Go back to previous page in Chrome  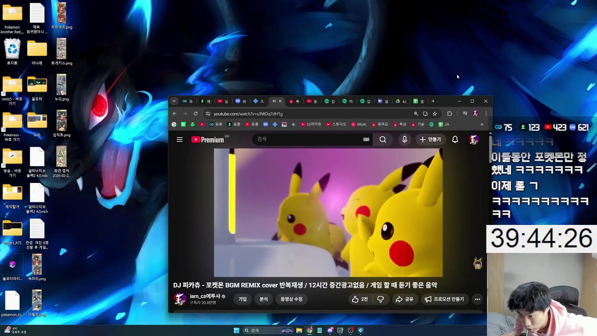174,113
